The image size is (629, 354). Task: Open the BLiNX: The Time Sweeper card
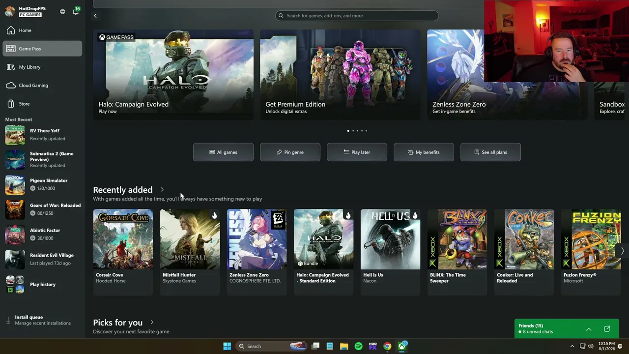tap(457, 252)
